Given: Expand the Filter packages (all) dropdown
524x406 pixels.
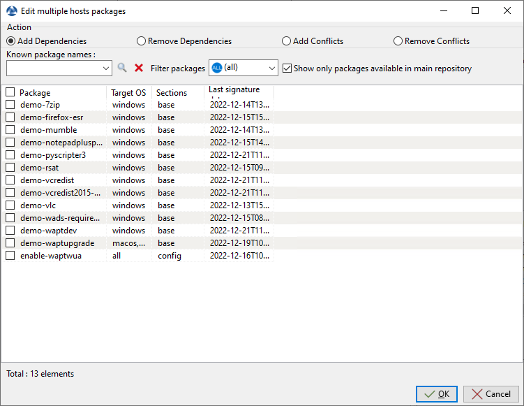Looking at the screenshot, I should 271,68.
